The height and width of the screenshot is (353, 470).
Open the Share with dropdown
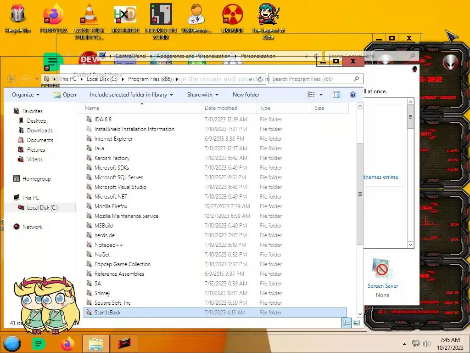click(x=202, y=95)
